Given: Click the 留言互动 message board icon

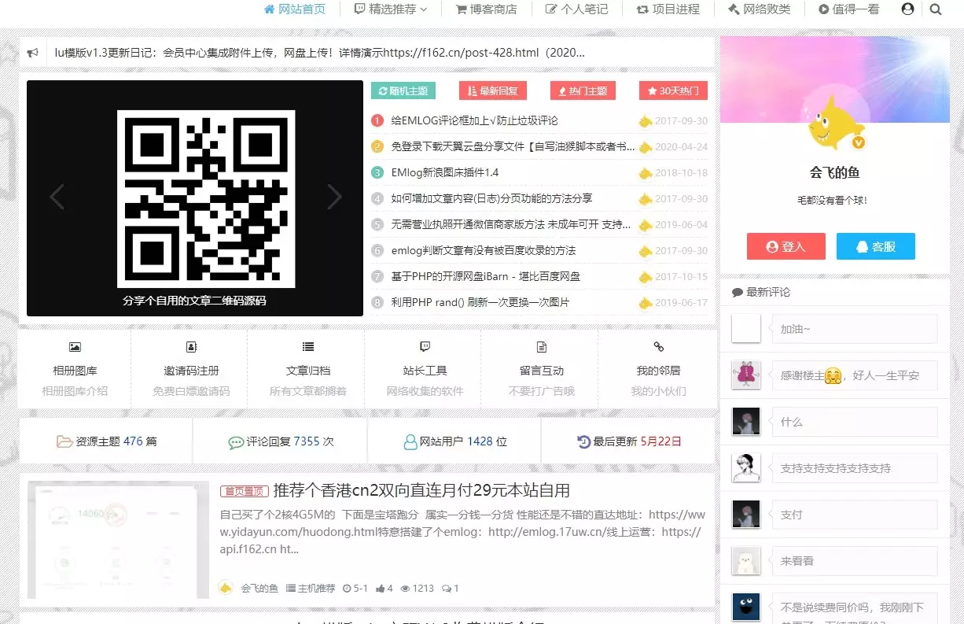Looking at the screenshot, I should point(541,347).
